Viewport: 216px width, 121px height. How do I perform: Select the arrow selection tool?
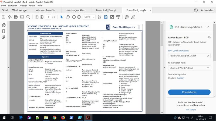62,17
